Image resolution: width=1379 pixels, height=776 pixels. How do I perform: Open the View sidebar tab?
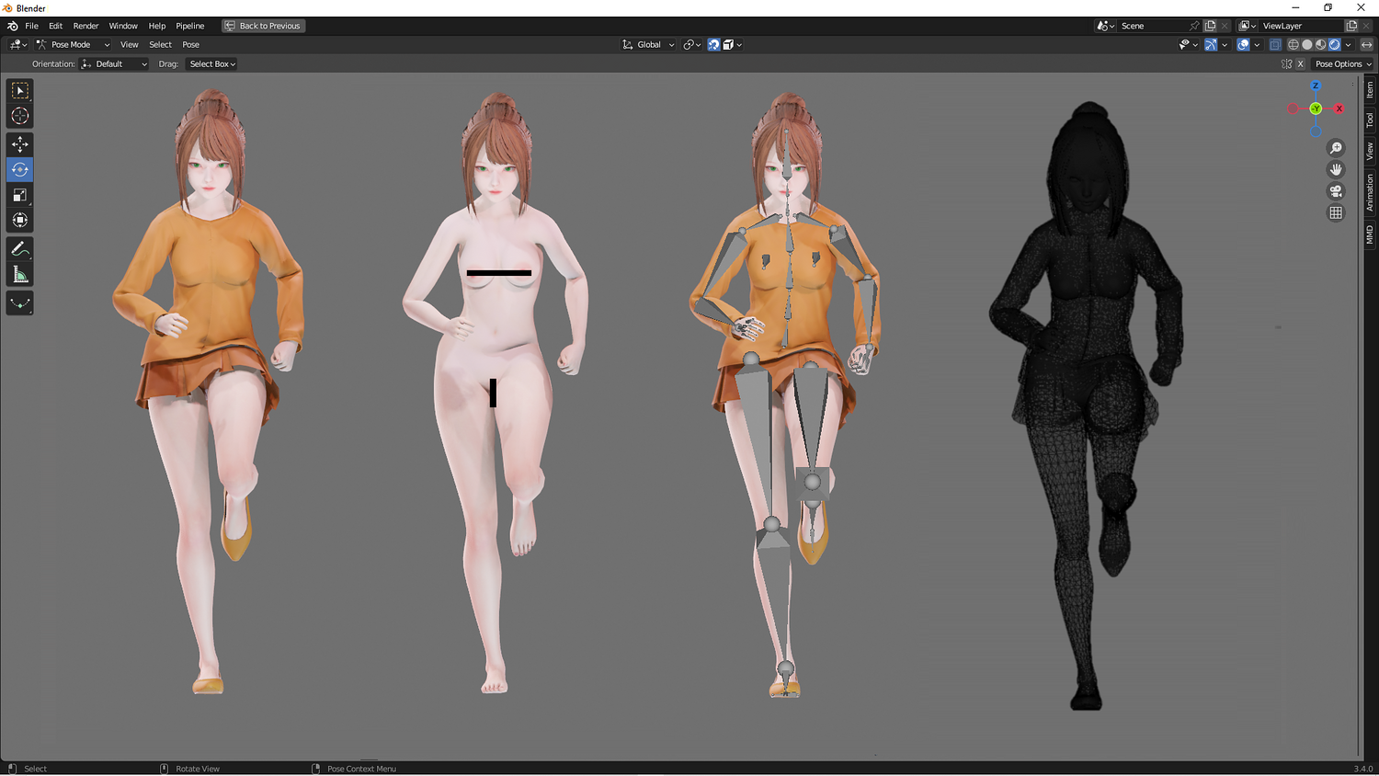tap(1370, 151)
